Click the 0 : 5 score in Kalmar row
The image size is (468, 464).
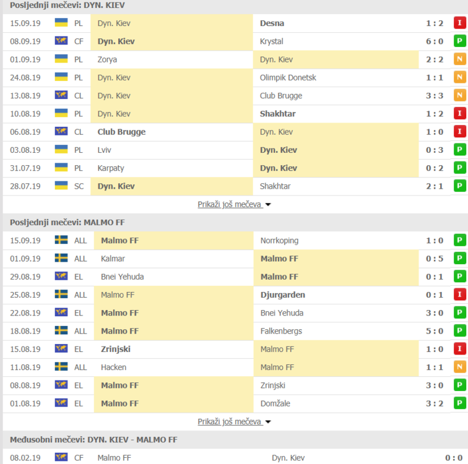point(435,259)
